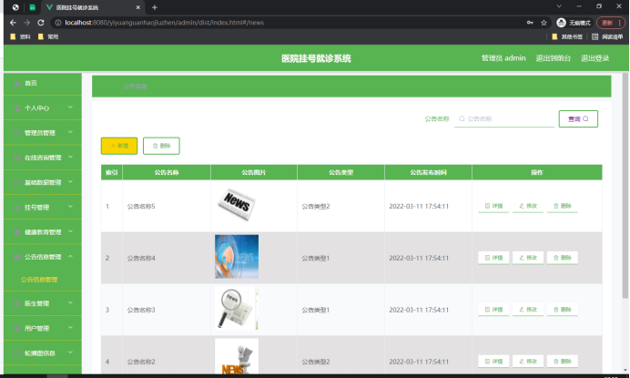The image size is (630, 378).
Task: Expand the 轮播图信息 menu chevron
Action: click(70, 352)
